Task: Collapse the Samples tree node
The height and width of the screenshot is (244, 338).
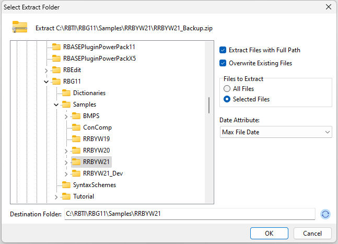Action: click(56, 104)
